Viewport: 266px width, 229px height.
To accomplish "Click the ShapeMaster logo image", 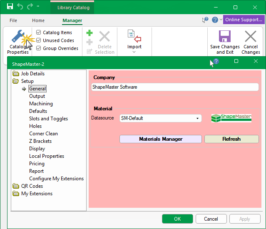I will click(x=231, y=118).
